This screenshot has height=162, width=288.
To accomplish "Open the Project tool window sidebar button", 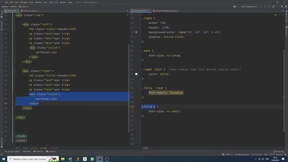I will click(x=2, y=14).
